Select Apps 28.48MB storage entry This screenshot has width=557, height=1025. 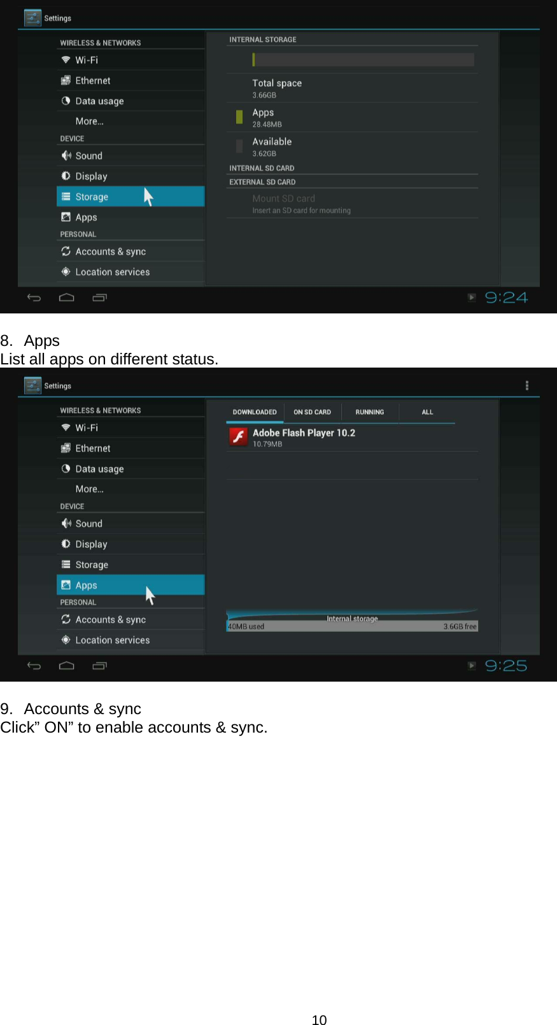352,117
